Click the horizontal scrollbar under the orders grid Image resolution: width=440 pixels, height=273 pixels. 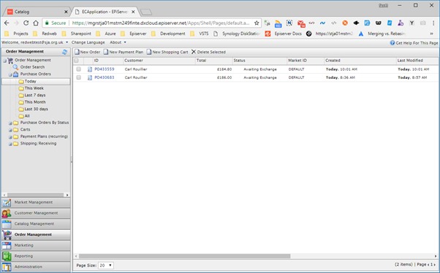point(185,256)
